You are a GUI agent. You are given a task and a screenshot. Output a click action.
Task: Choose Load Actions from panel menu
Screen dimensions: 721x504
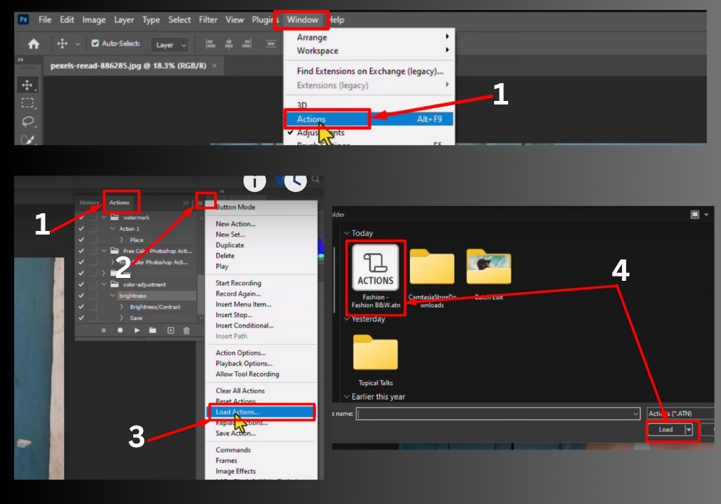[x=261, y=412]
